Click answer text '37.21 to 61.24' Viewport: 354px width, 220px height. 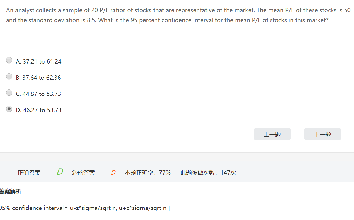[x=42, y=62]
